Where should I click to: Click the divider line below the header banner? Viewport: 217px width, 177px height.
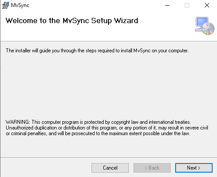coord(108,41)
